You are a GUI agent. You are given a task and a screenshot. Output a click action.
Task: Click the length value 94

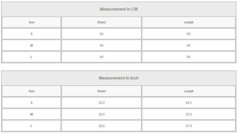click(x=189, y=46)
